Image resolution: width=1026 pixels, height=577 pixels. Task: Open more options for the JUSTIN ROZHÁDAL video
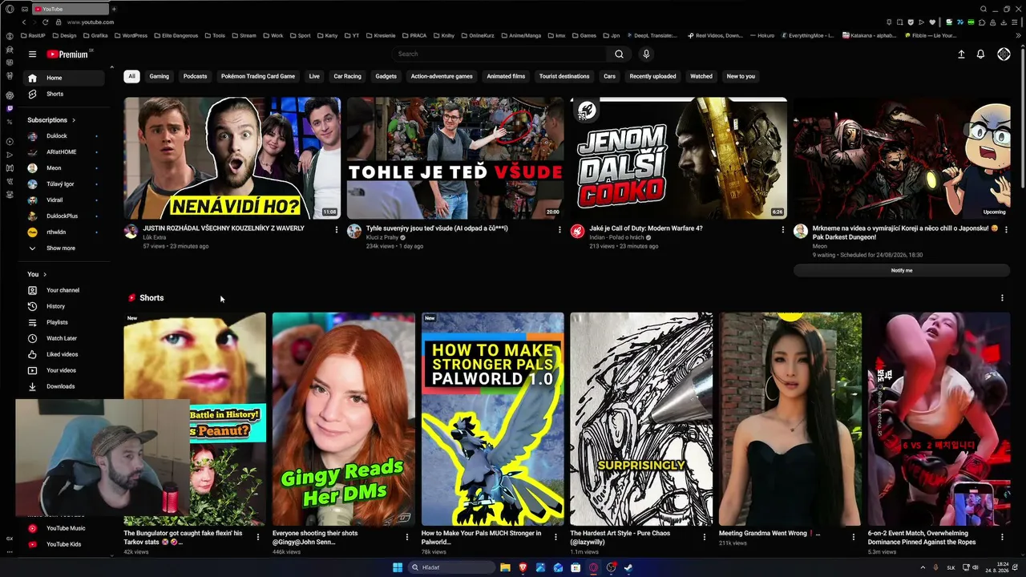pyautogui.click(x=337, y=229)
